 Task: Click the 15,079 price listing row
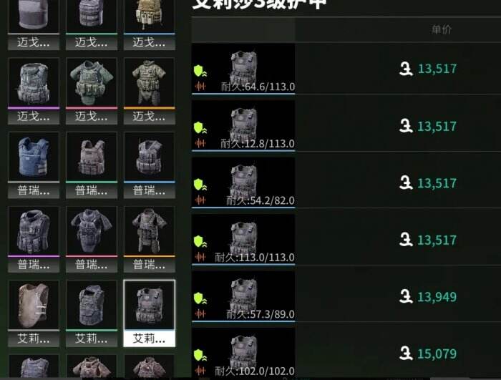[x=346, y=353]
